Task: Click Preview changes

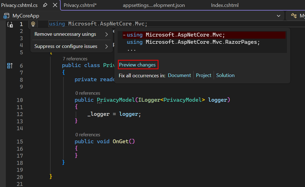Action: coord(138,65)
